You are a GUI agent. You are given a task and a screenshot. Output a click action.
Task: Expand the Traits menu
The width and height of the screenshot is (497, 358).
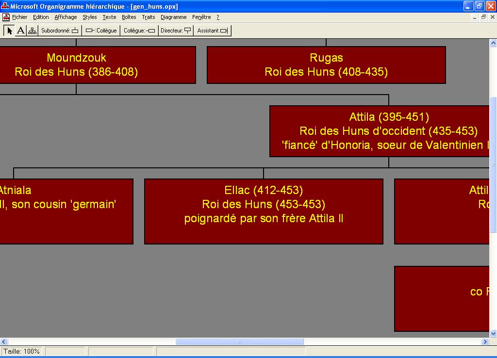pyautogui.click(x=149, y=17)
